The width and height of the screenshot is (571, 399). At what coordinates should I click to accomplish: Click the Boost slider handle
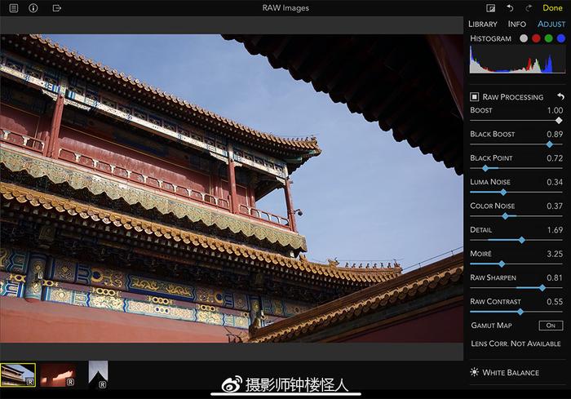point(559,121)
